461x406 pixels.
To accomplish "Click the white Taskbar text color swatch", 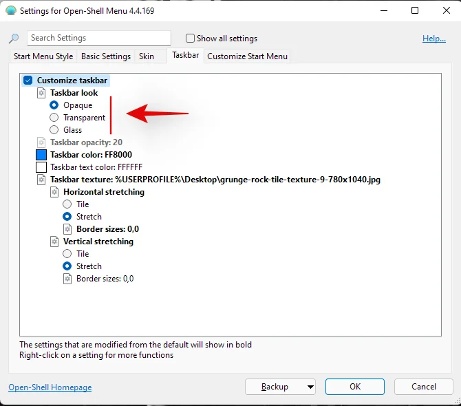I will pos(41,167).
